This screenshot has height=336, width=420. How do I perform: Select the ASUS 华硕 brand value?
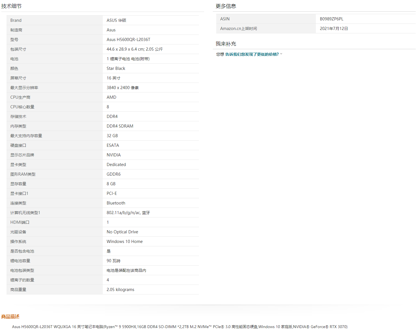tap(116, 20)
